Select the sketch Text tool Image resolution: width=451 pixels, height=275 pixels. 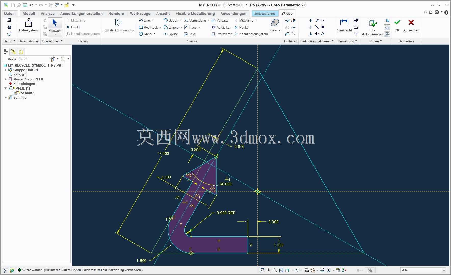pos(190,34)
